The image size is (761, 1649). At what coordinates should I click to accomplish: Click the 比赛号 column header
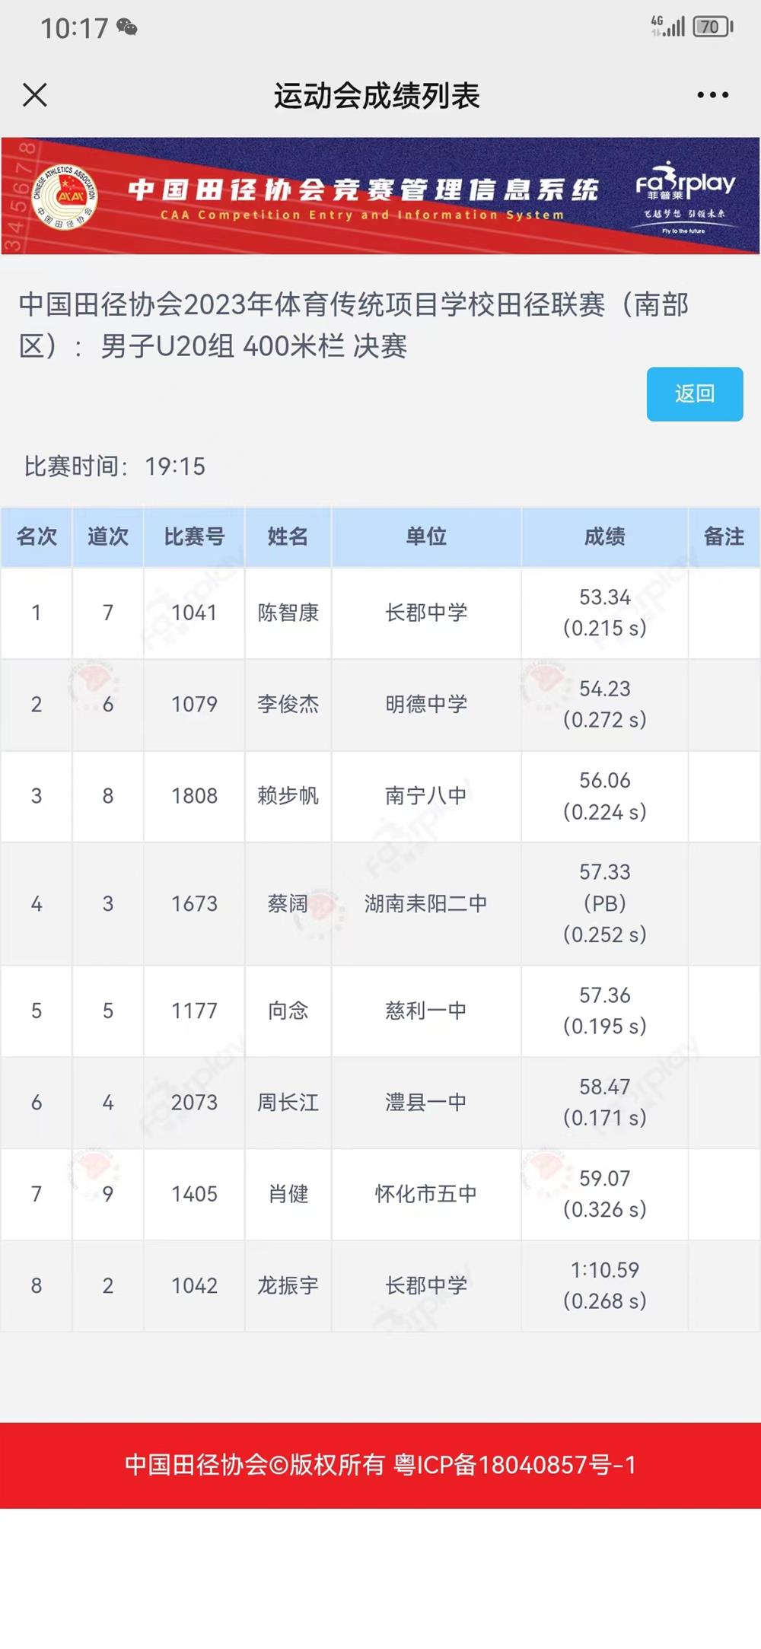coord(194,536)
